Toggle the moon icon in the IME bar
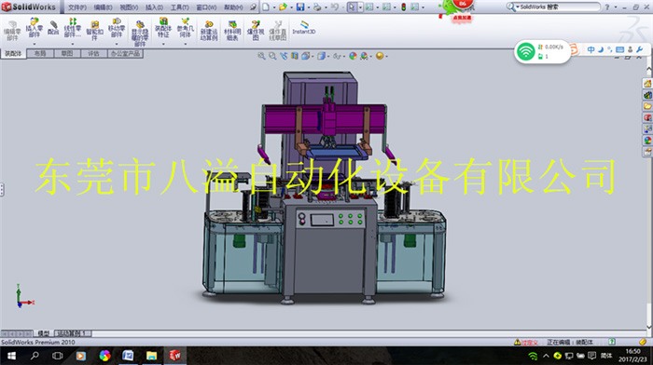 [x=601, y=49]
